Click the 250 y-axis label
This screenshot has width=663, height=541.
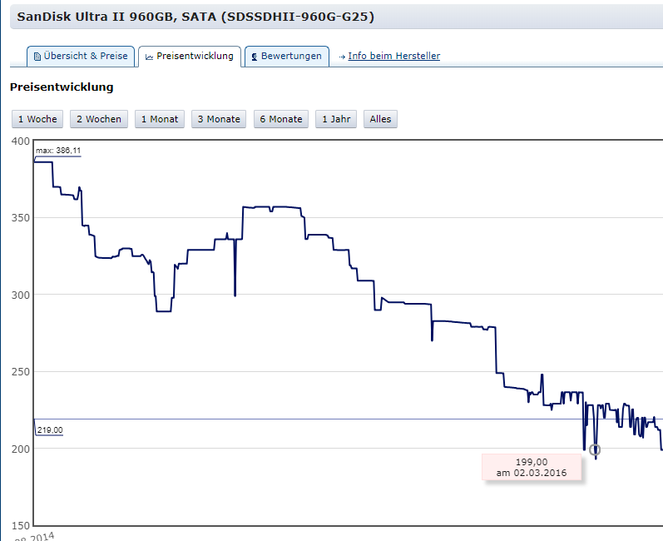coord(20,372)
